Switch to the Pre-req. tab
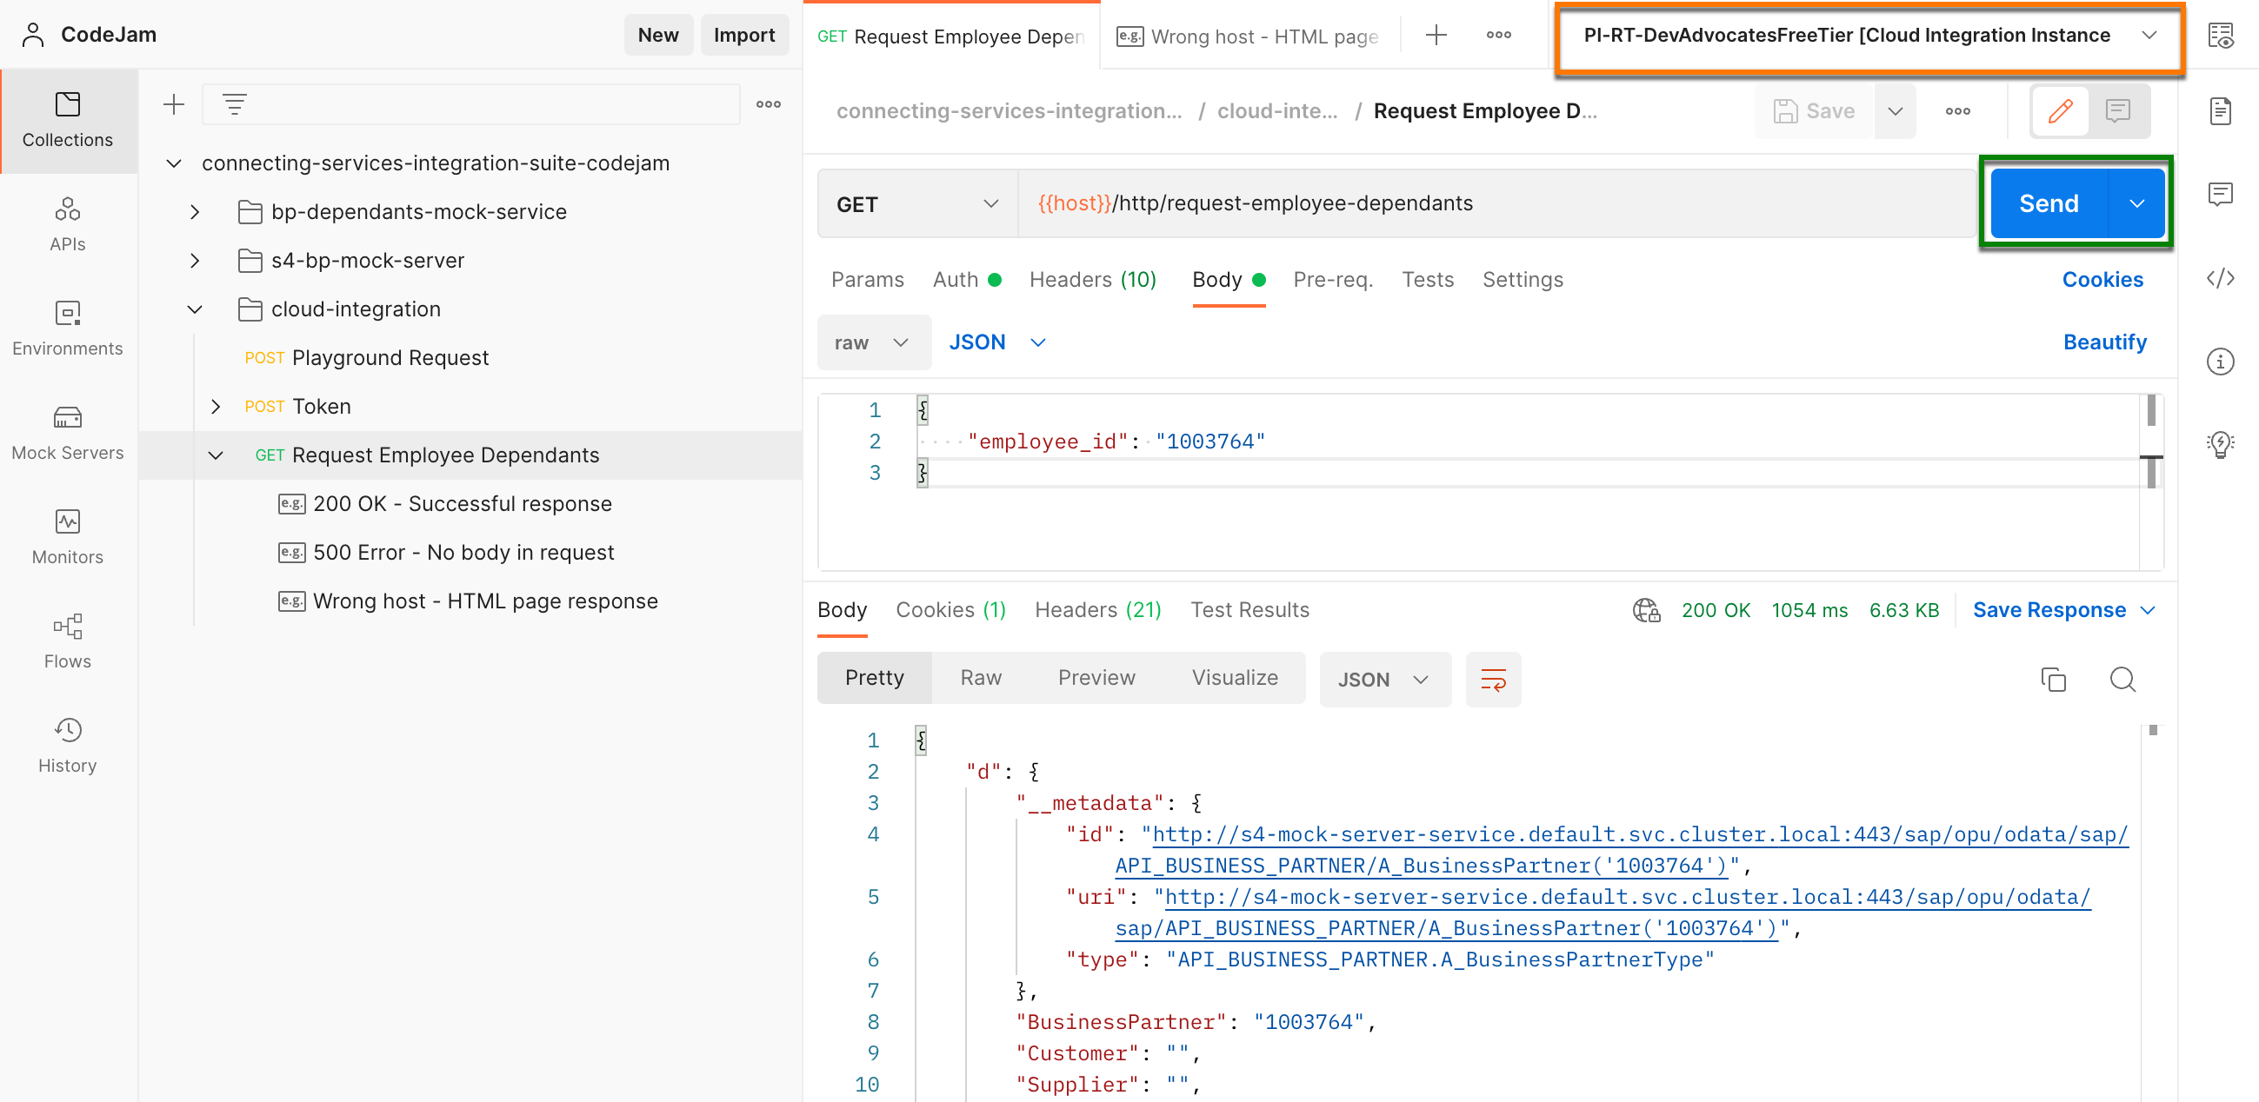 coord(1332,279)
